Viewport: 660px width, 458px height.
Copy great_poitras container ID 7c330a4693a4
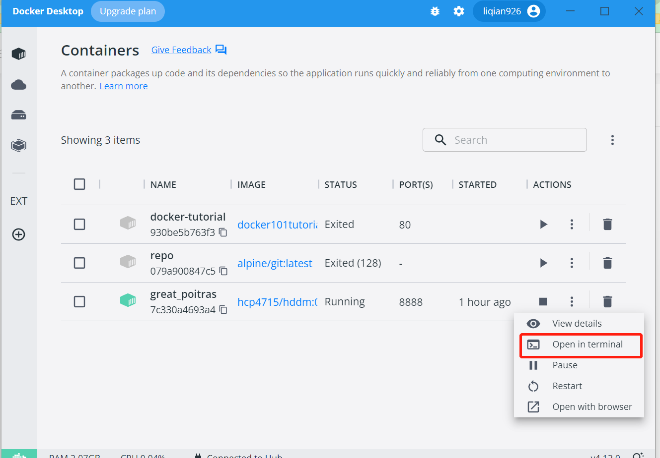223,310
